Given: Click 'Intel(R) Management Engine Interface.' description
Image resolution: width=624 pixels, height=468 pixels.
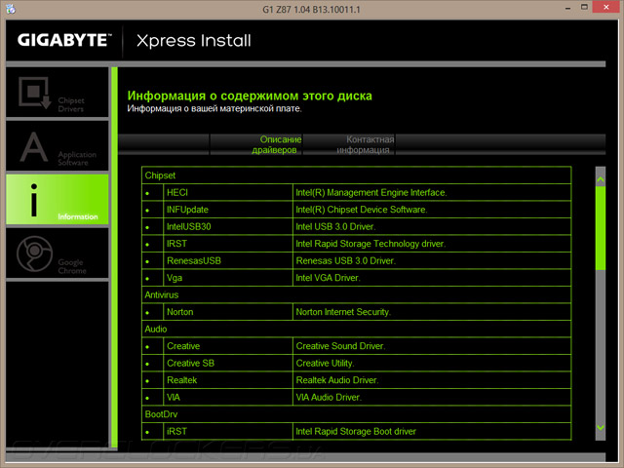Looking at the screenshot, I should coord(371,193).
